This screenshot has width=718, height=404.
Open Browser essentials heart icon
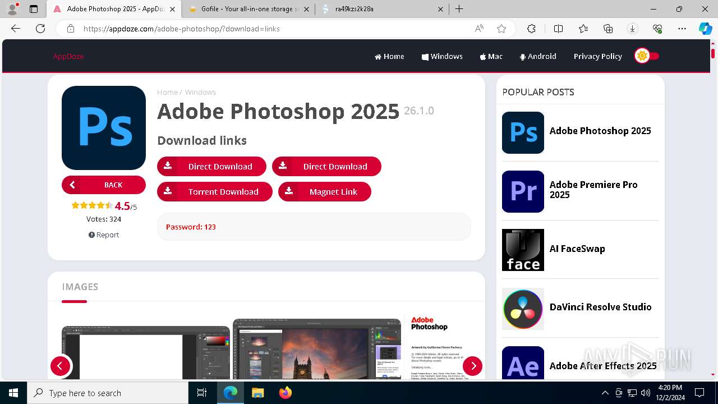657,29
